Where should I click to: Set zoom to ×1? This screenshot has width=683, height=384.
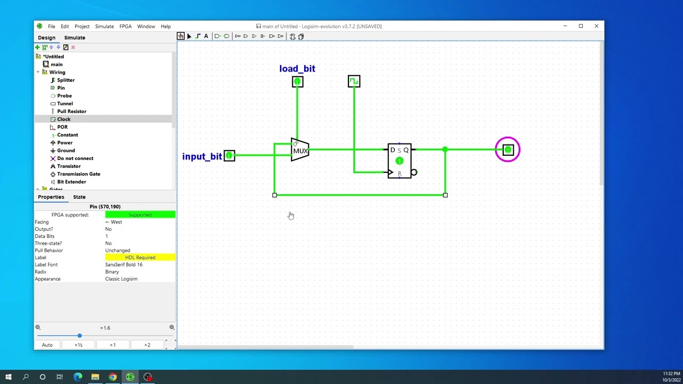tap(113, 345)
